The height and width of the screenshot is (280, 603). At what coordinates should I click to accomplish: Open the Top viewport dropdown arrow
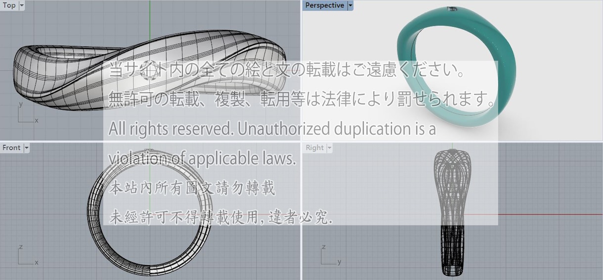(x=22, y=6)
